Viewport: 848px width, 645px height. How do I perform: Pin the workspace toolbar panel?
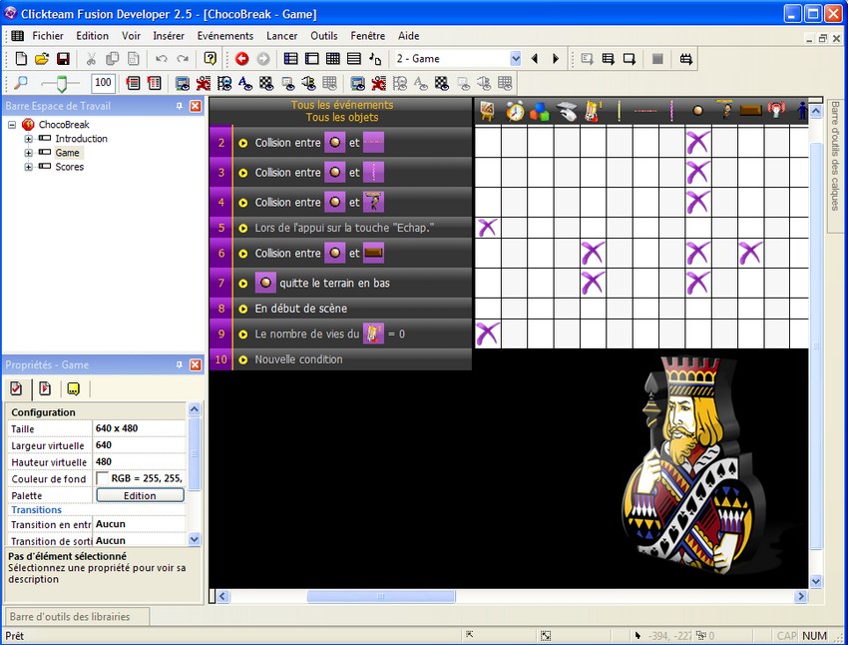[180, 106]
